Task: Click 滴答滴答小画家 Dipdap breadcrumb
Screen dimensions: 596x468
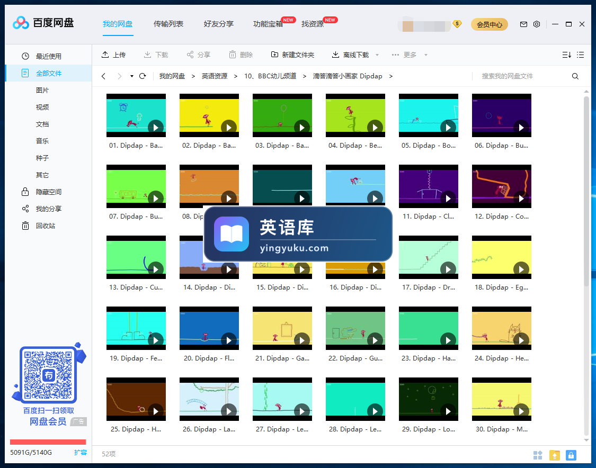Action: coord(348,76)
